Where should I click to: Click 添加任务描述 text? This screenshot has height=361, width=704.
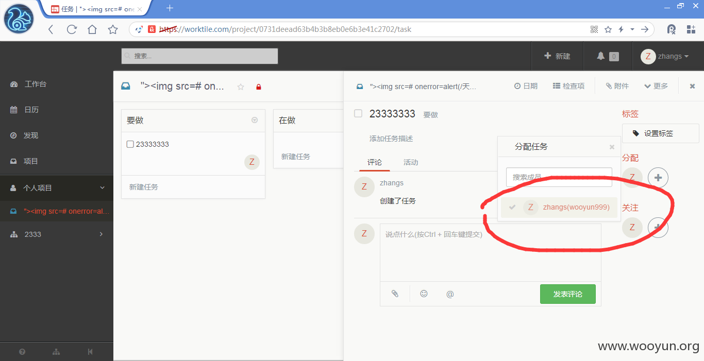pyautogui.click(x=391, y=139)
